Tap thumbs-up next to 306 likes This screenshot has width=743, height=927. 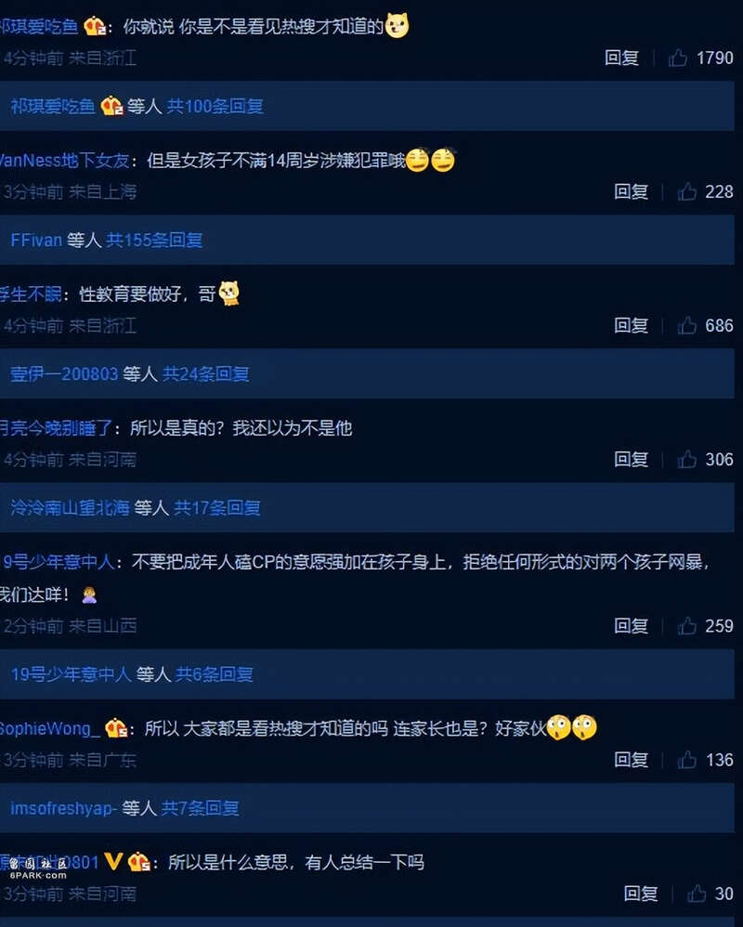tap(687, 460)
